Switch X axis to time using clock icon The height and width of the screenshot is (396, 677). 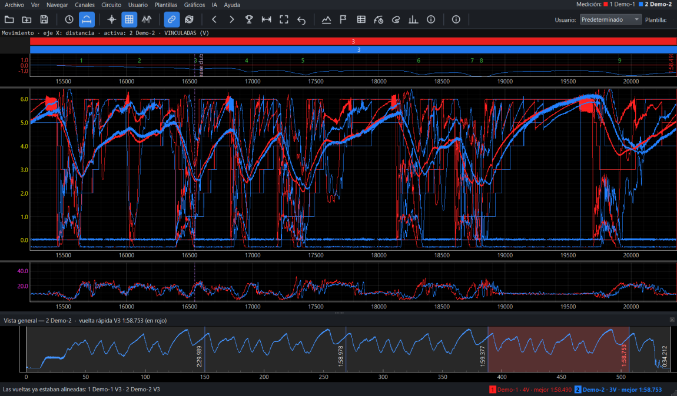click(69, 19)
